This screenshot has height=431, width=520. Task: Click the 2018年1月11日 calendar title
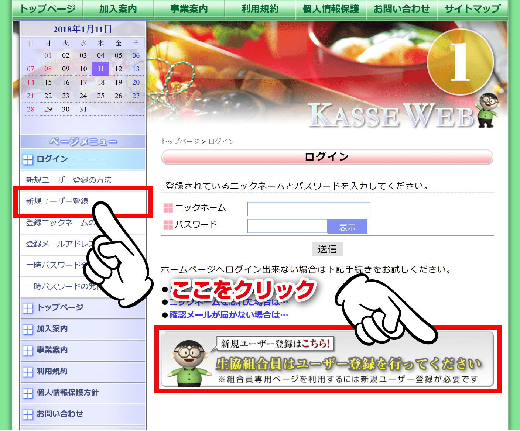point(83,29)
